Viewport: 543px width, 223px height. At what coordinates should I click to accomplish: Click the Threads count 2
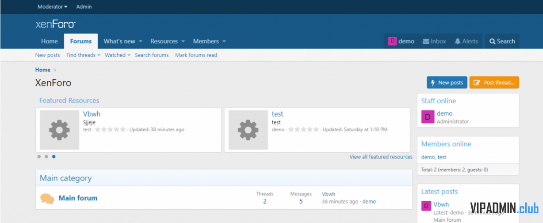tap(265, 201)
